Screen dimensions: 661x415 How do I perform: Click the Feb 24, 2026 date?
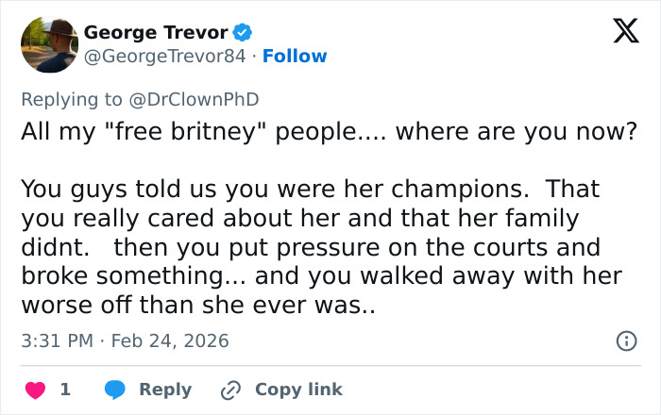[170, 341]
